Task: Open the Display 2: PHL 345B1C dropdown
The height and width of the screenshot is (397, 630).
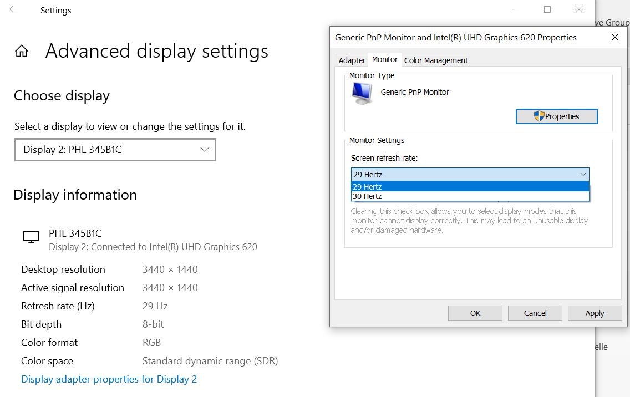Action: (x=115, y=150)
